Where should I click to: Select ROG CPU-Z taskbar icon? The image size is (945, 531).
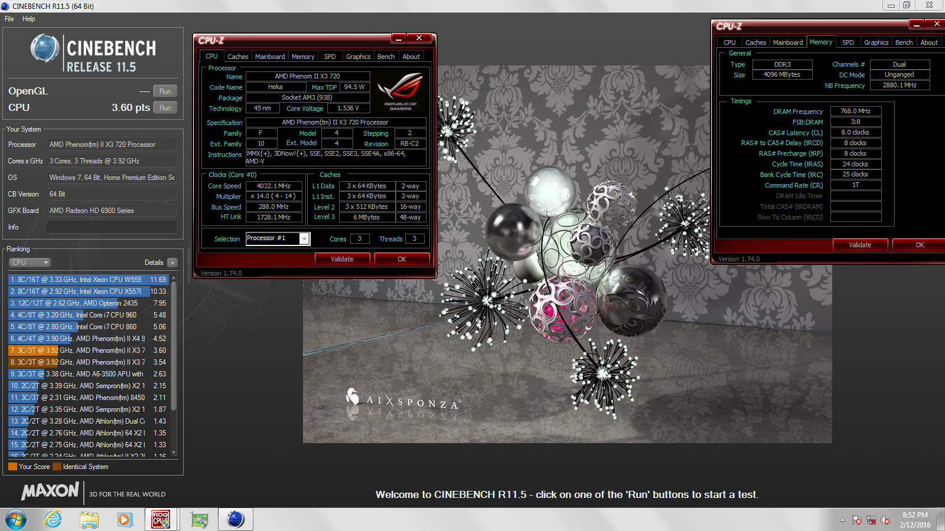(x=161, y=519)
